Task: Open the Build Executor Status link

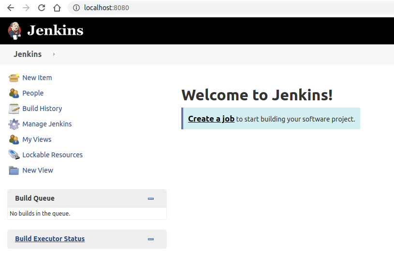Action: [x=50, y=239]
